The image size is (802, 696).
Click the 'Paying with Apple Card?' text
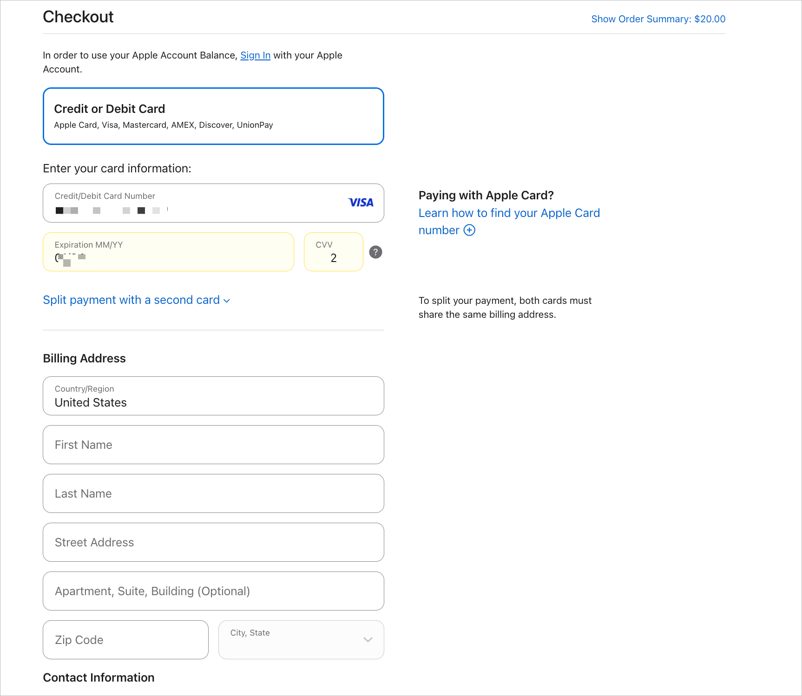click(x=486, y=195)
